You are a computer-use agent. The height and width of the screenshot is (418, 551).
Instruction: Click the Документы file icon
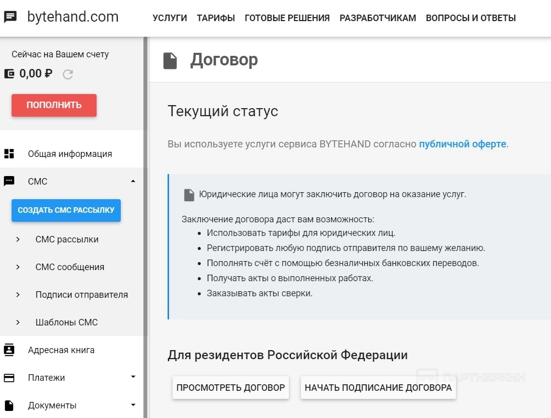pyautogui.click(x=9, y=405)
